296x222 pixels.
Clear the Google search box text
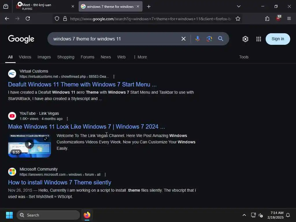[x=184, y=39]
